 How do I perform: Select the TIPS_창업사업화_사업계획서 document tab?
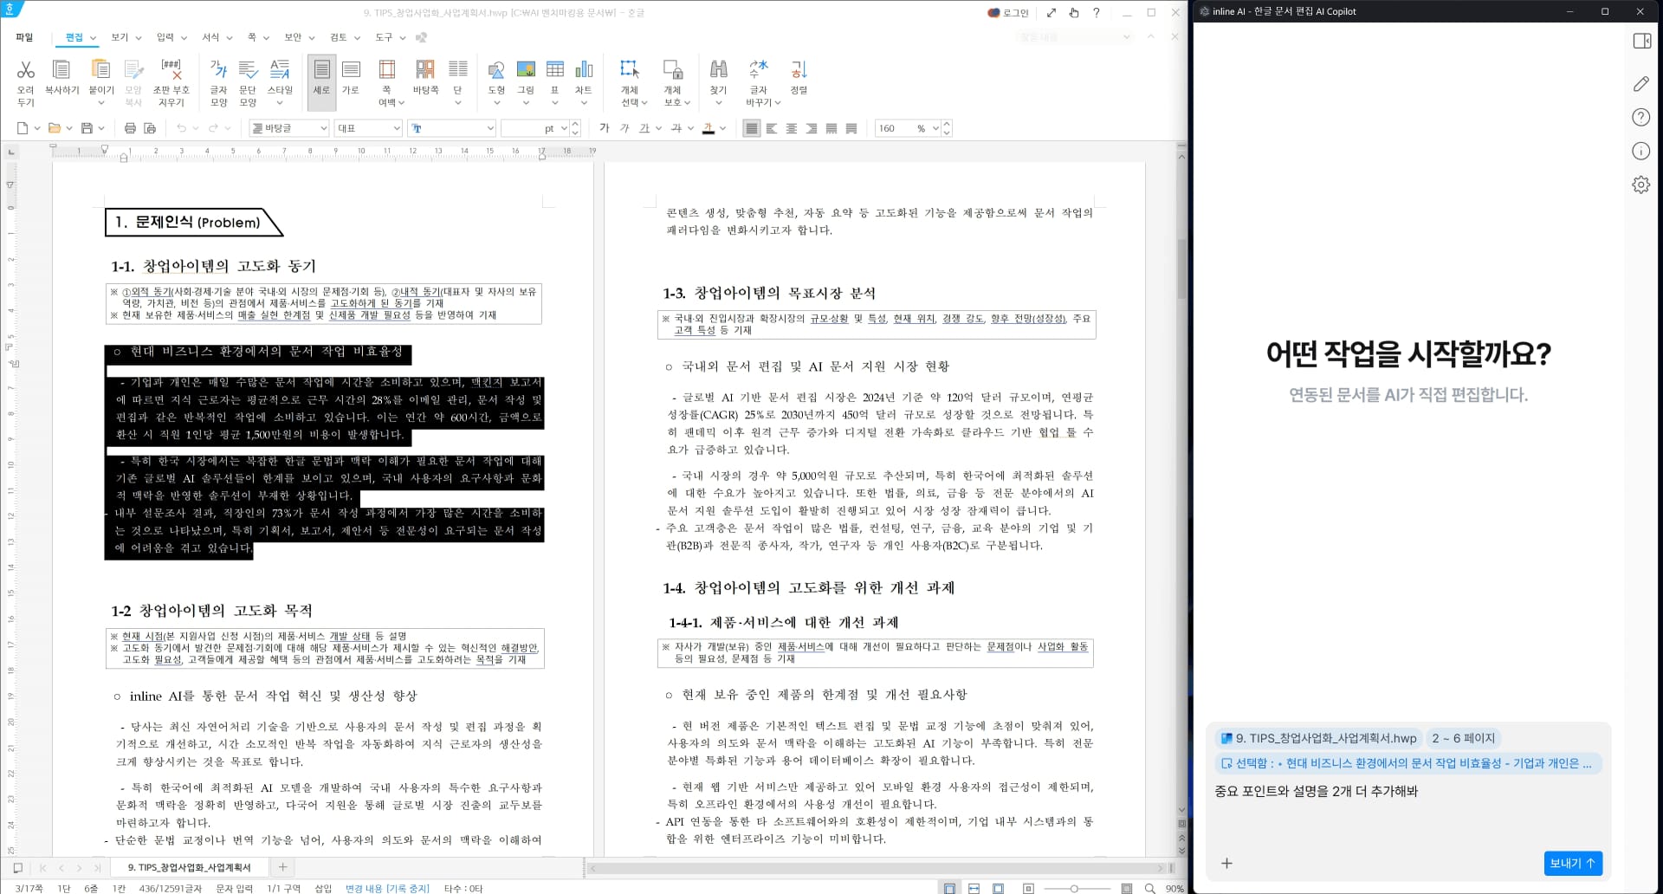189,867
